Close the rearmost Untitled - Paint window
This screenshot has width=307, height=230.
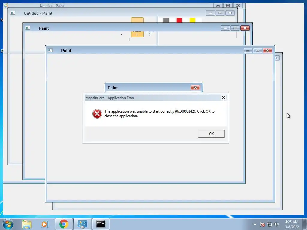(238, 5)
